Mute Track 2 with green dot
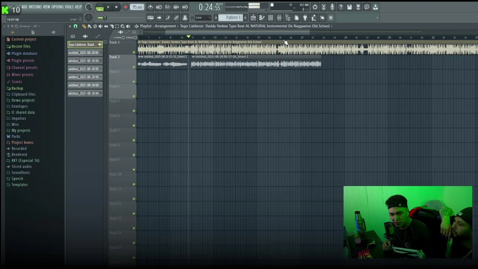The height and width of the screenshot is (269, 478). [x=134, y=67]
